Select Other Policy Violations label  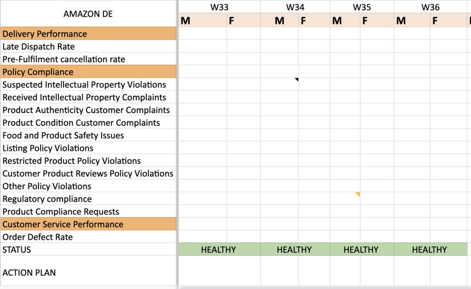(x=88, y=186)
